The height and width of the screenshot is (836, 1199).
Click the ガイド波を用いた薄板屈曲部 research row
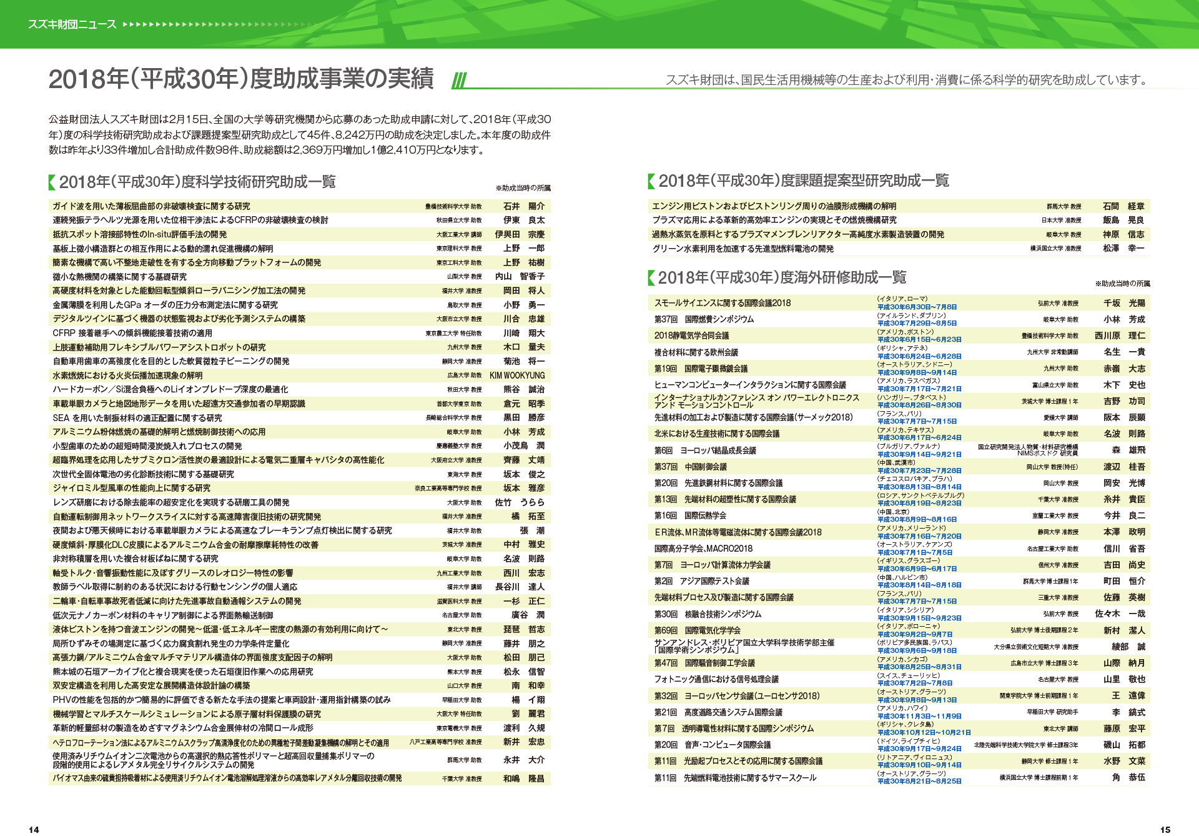151,206
